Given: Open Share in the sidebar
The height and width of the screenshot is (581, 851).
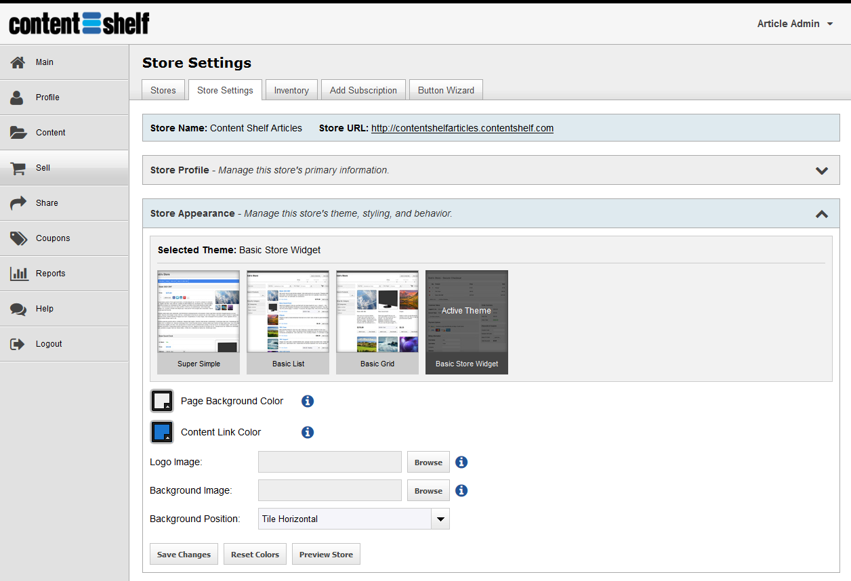Looking at the screenshot, I should [64, 203].
